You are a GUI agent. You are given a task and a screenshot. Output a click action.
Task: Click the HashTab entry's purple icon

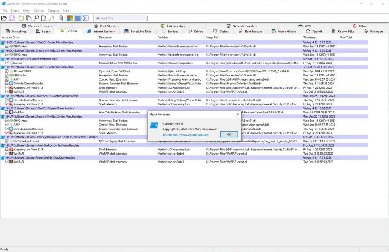click(x=11, y=112)
